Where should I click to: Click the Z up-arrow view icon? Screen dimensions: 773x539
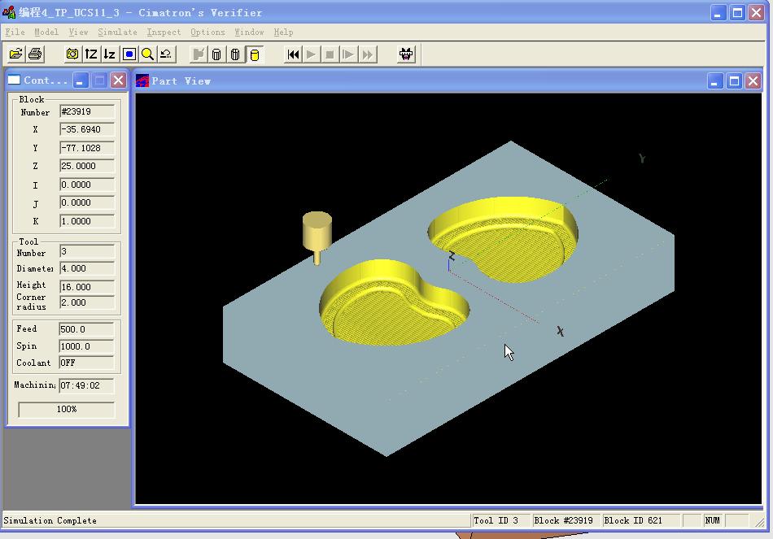tap(91, 54)
